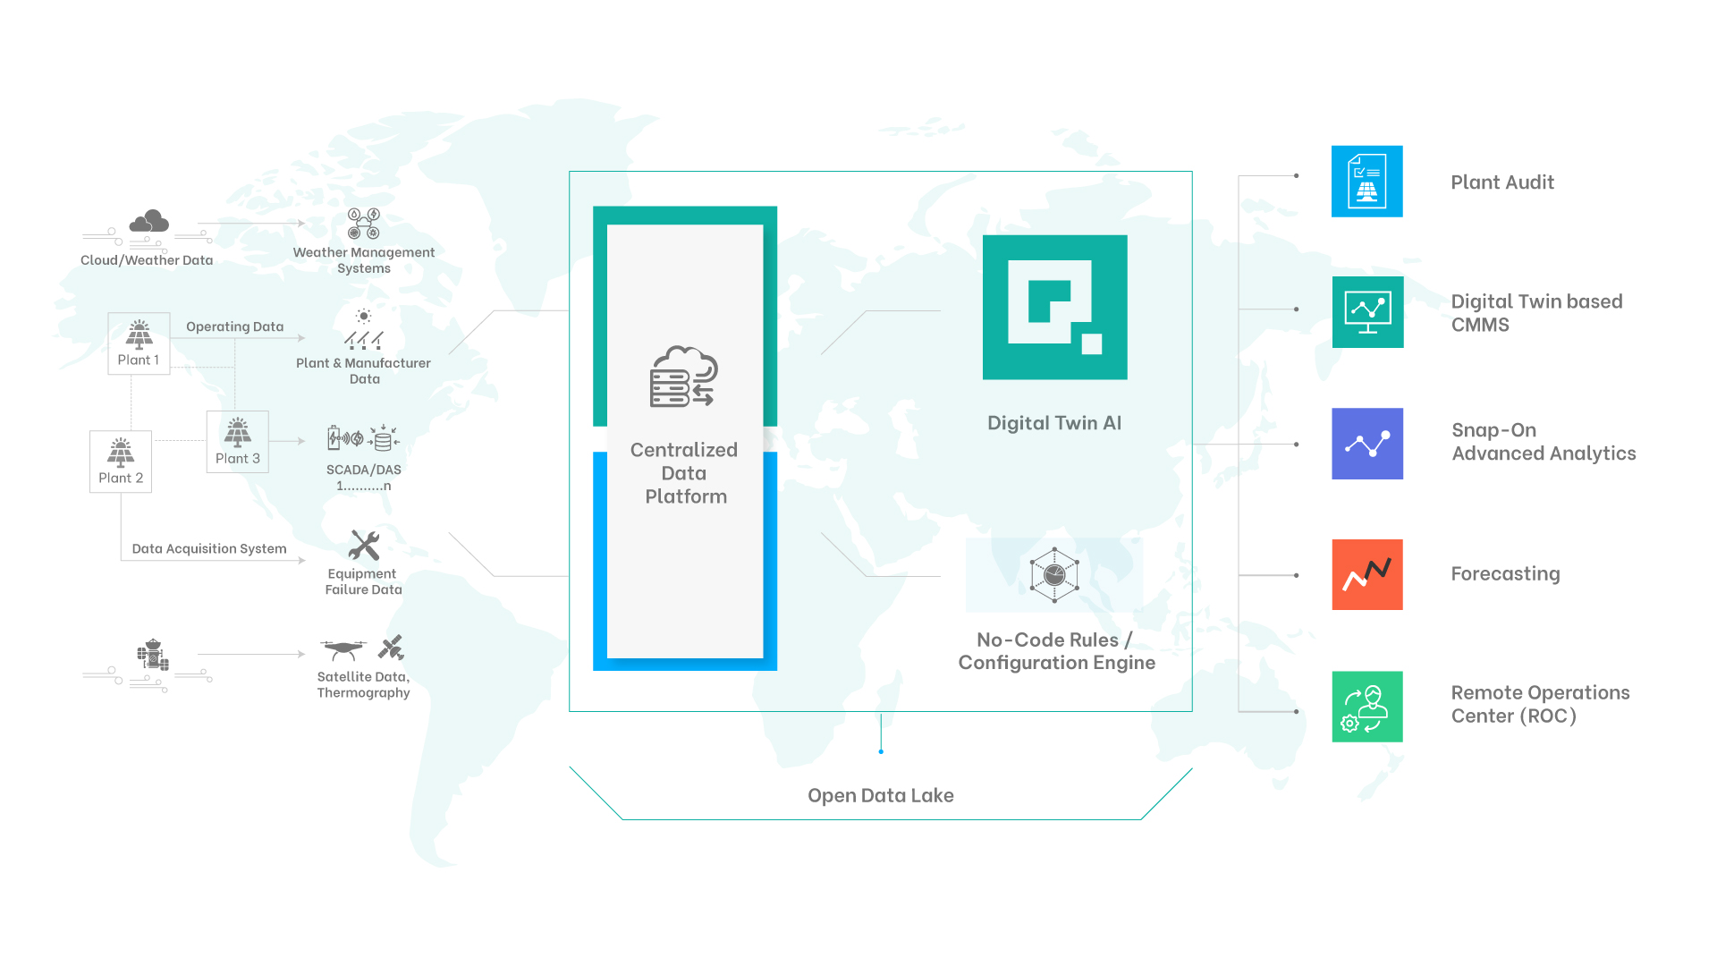The width and height of the screenshot is (1717, 966).
Task: Click the Open Data Lake label
Action: point(881,795)
